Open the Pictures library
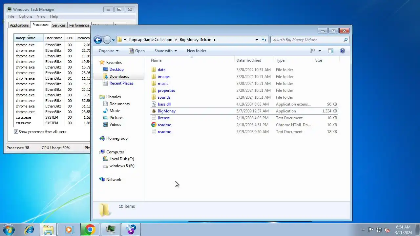The image size is (420, 236). (x=116, y=118)
